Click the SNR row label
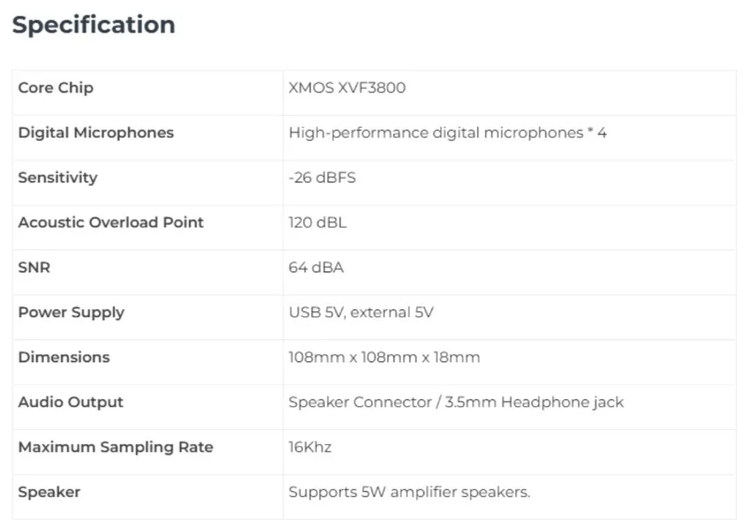750x520 pixels. 34,268
